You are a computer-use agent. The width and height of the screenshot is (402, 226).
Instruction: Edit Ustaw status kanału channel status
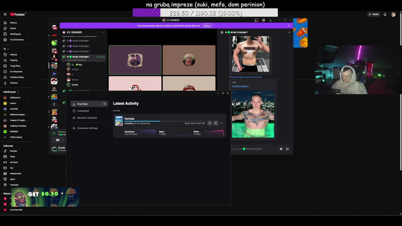point(76,60)
